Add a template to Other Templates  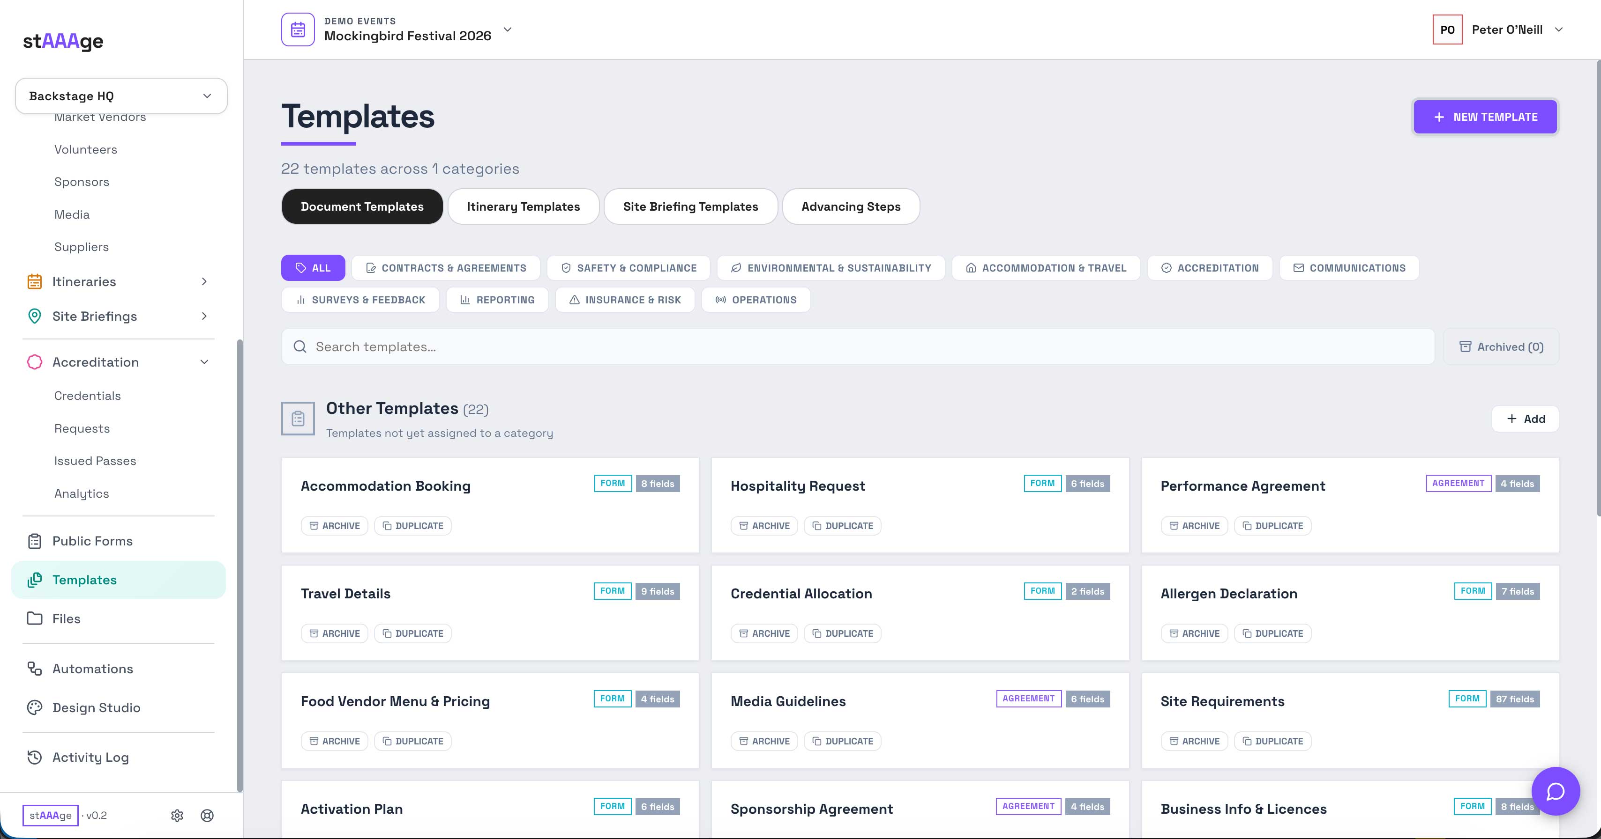tap(1525, 419)
